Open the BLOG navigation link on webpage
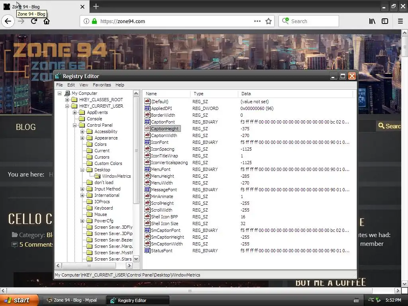This screenshot has height=306, width=408. pyautogui.click(x=26, y=127)
